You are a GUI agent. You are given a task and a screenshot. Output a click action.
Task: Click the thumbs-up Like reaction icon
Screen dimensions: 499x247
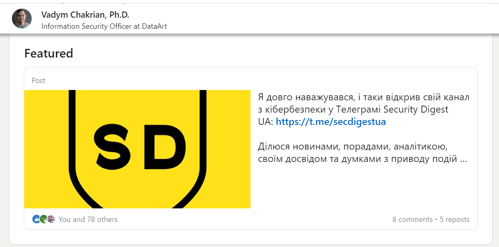click(36, 219)
